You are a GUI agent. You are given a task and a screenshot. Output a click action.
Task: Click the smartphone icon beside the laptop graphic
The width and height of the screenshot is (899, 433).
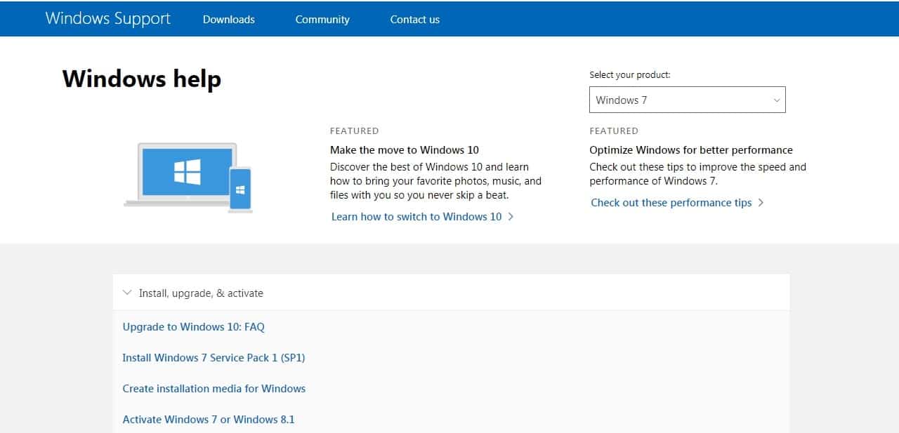tap(239, 189)
